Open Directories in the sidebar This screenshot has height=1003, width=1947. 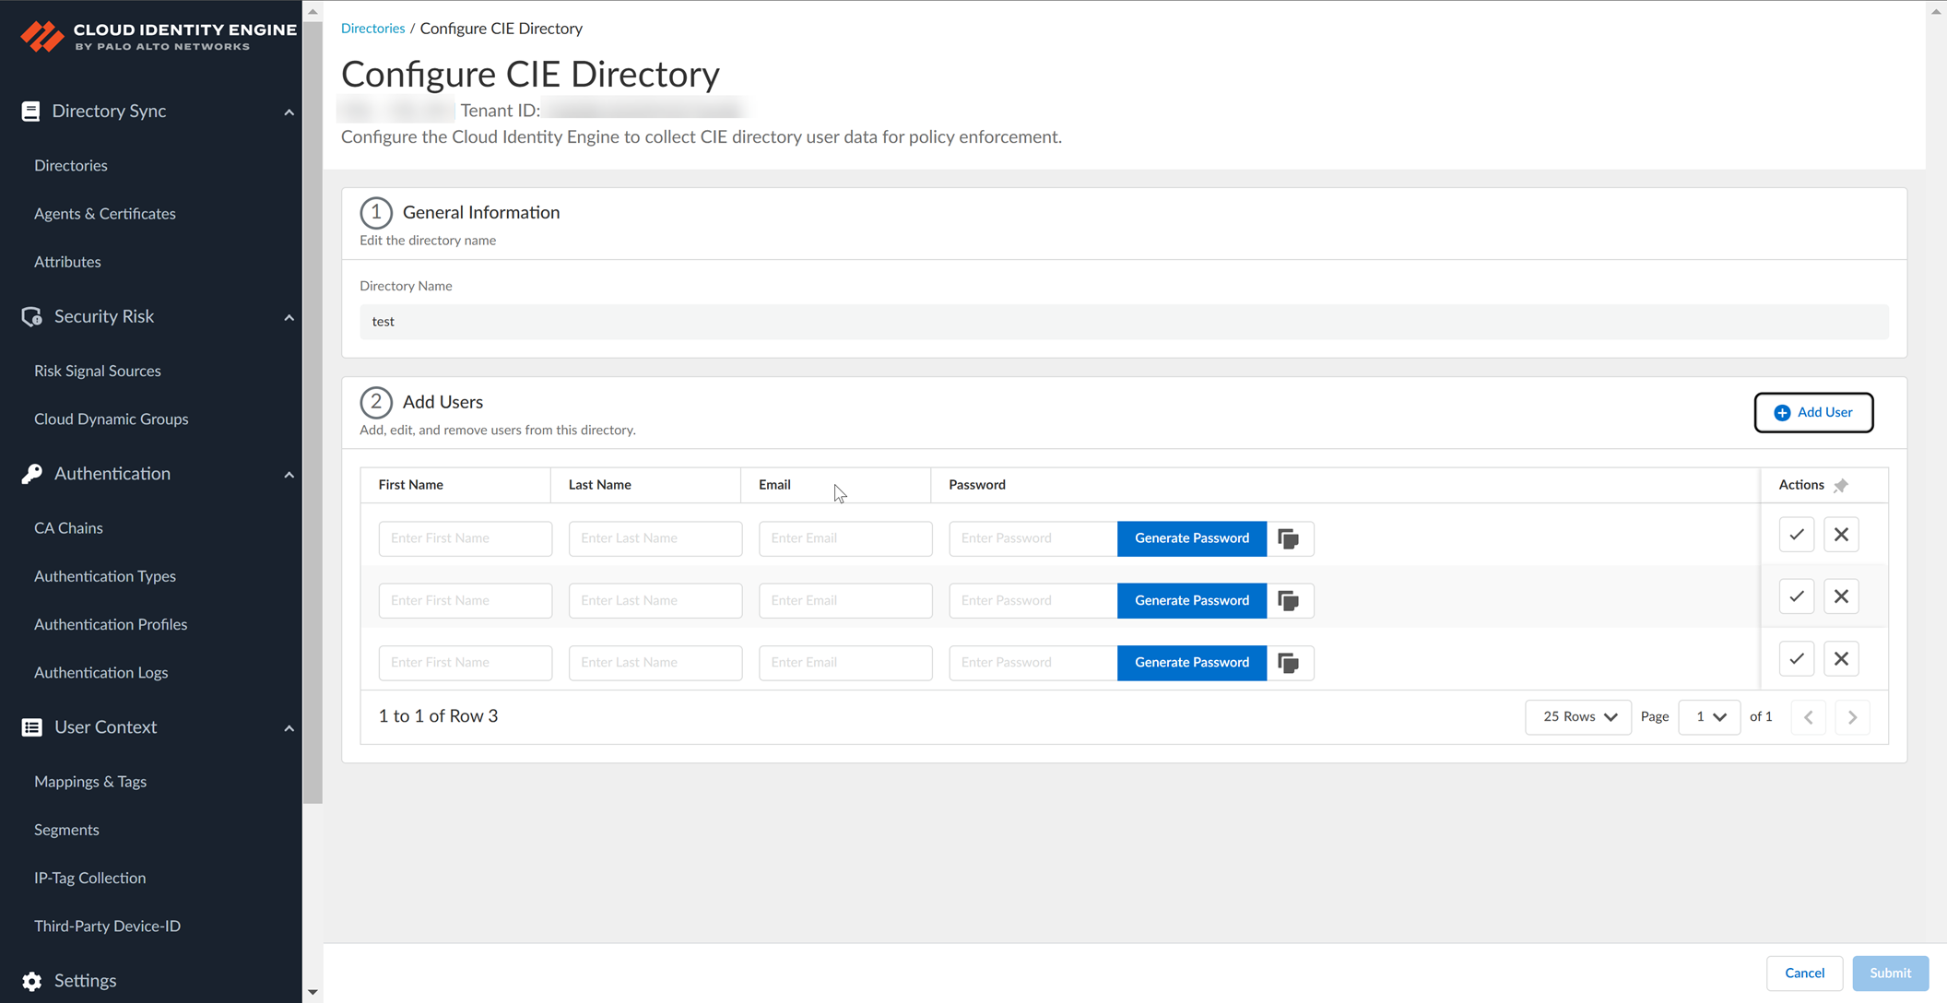[71, 166]
